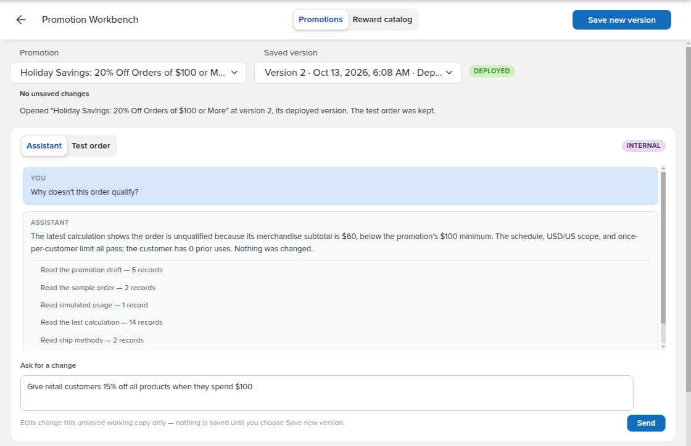Viewport: 691px width, 446px height.
Task: Click the chat panel scrollbar thumb
Action: [x=663, y=248]
